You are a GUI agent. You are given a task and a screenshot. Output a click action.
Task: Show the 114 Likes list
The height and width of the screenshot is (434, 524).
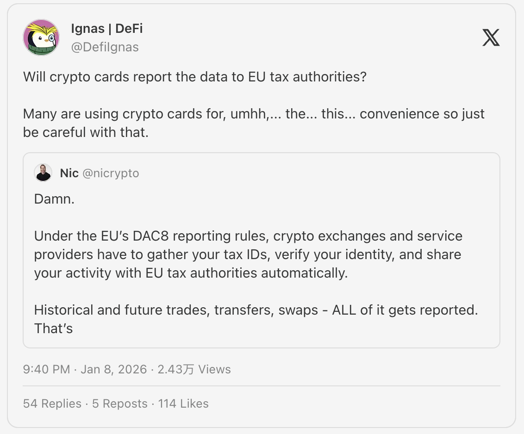183,403
